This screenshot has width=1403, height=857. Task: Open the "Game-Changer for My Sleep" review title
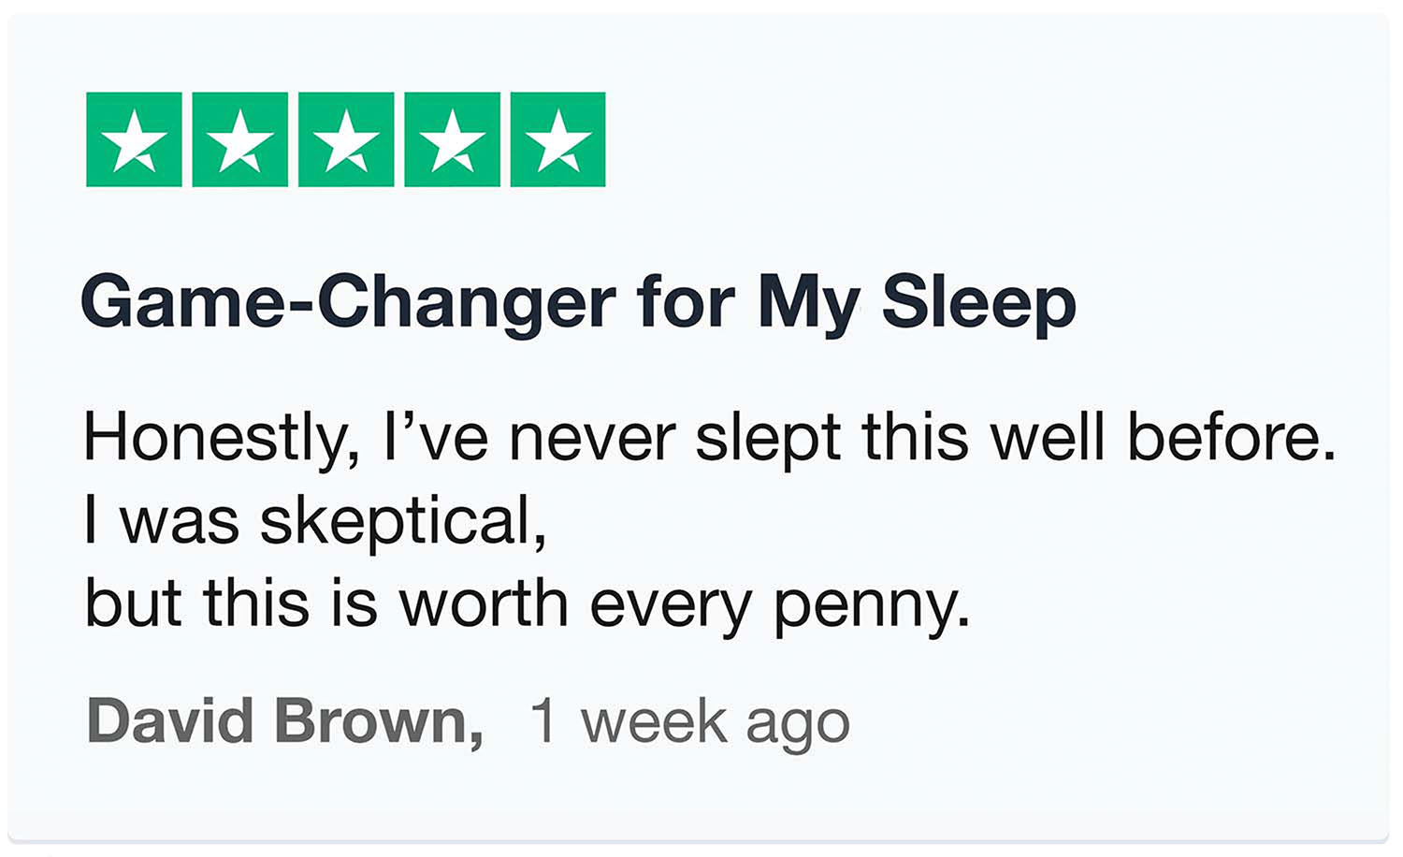[x=578, y=302]
